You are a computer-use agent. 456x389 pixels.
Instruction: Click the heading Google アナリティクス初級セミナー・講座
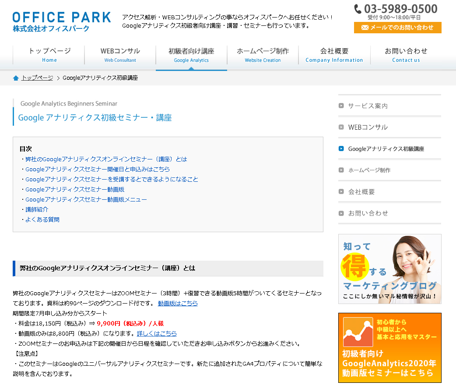[95, 118]
